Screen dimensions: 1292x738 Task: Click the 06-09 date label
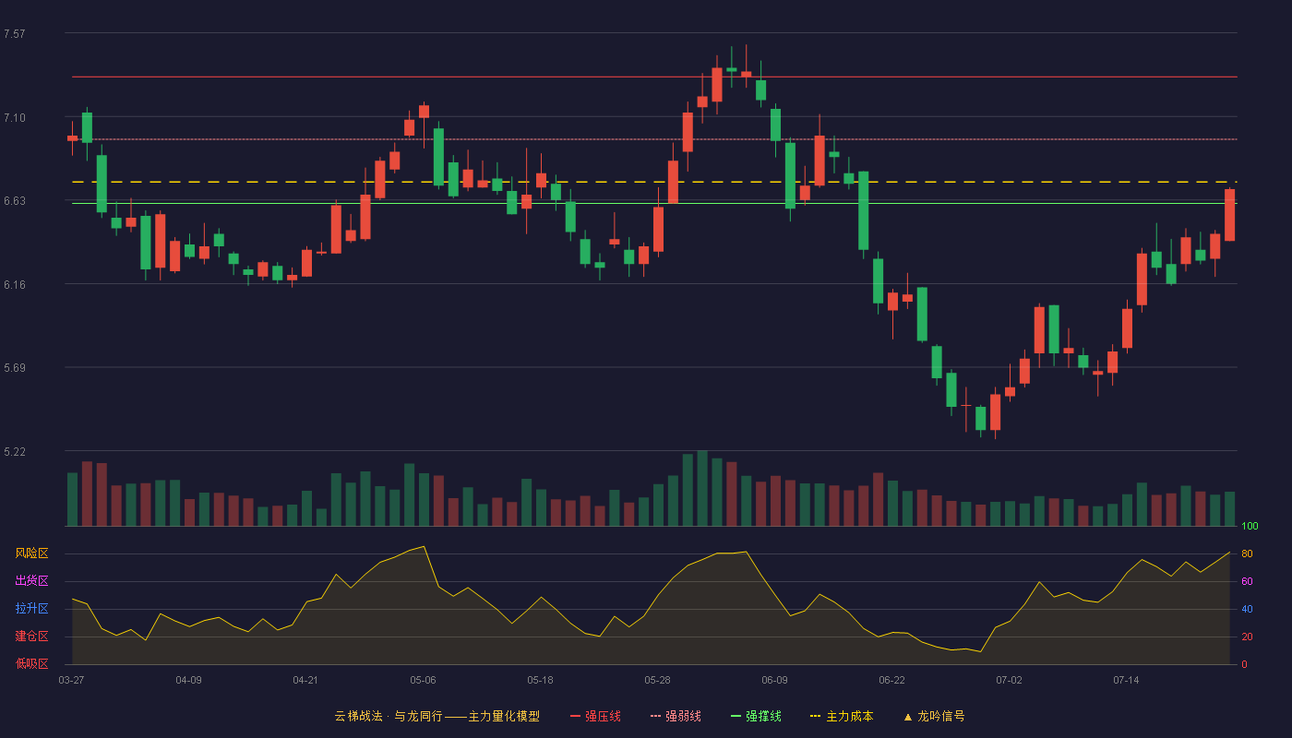[774, 680]
